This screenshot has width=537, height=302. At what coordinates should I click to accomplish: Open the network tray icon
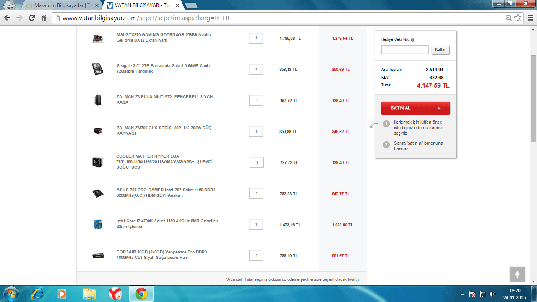point(482,294)
